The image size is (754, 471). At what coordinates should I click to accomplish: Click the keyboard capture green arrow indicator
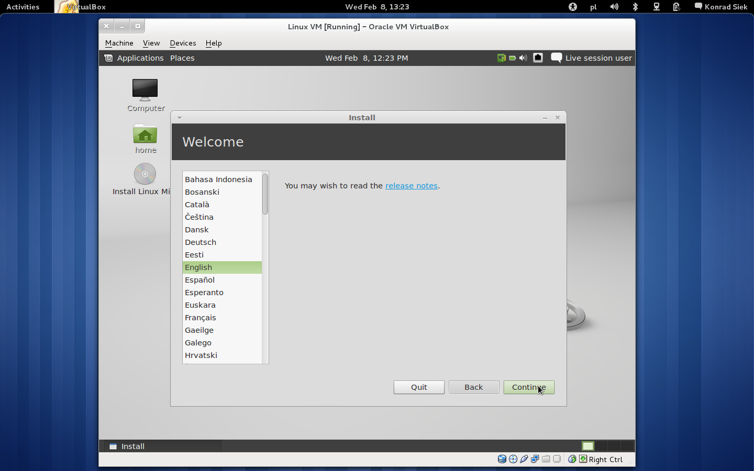pyautogui.click(x=583, y=459)
